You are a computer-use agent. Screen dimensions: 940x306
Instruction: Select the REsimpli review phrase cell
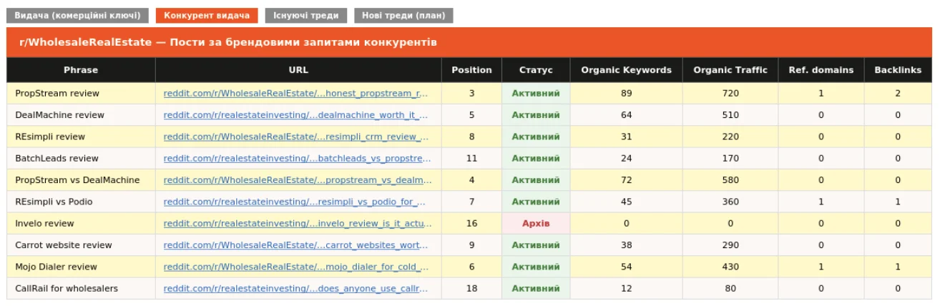(x=81, y=137)
